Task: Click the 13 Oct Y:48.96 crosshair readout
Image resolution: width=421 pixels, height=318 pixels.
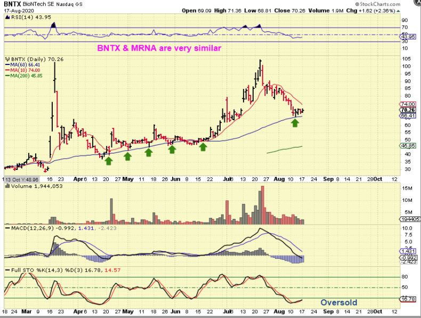Action: tap(21, 180)
